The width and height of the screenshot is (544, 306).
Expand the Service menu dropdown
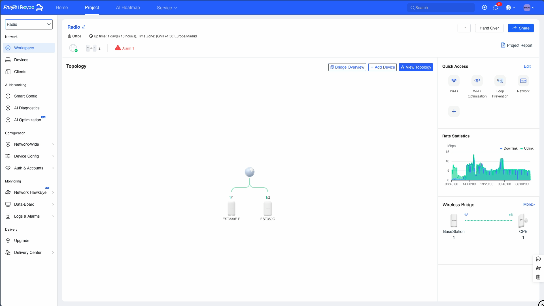(167, 8)
